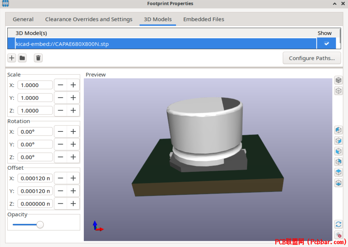Viewport: 348px width, 247px height.
Task: Increase Scale X with the plus button
Action: point(73,85)
